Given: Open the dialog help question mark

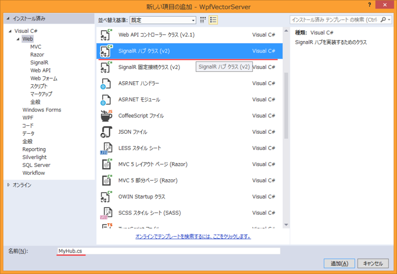Looking at the screenshot, I should click(x=369, y=5).
